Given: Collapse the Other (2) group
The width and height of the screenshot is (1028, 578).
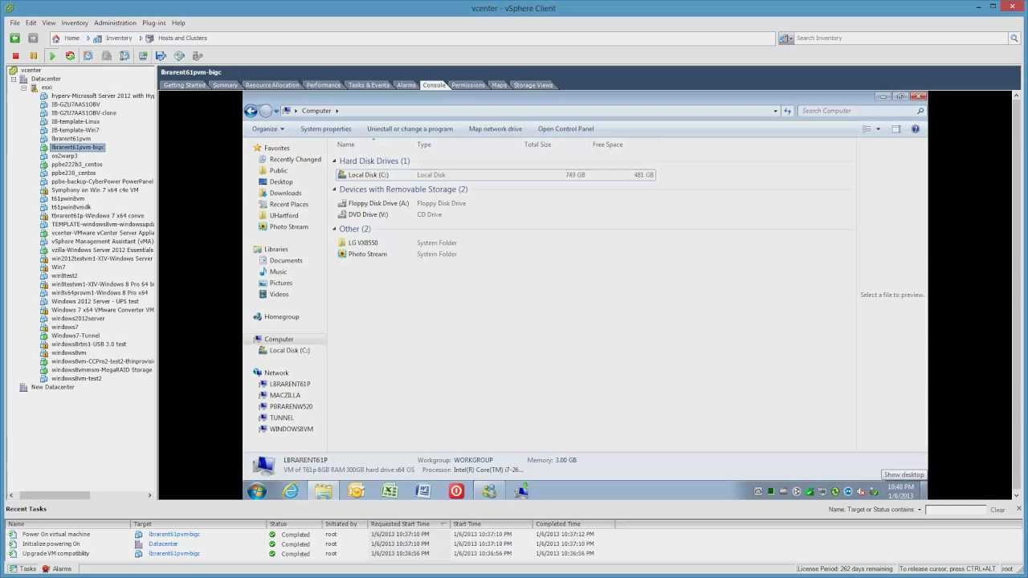Looking at the screenshot, I should point(335,230).
